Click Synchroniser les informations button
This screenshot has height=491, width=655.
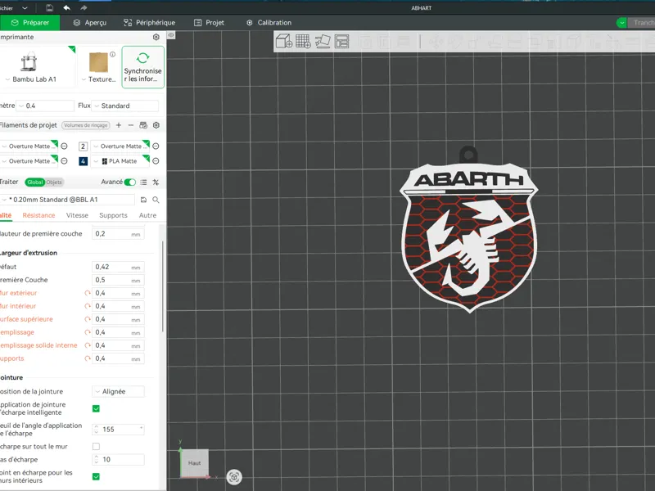142,67
